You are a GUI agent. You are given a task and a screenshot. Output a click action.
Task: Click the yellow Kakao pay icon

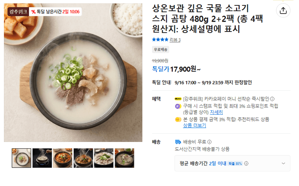point(178,99)
